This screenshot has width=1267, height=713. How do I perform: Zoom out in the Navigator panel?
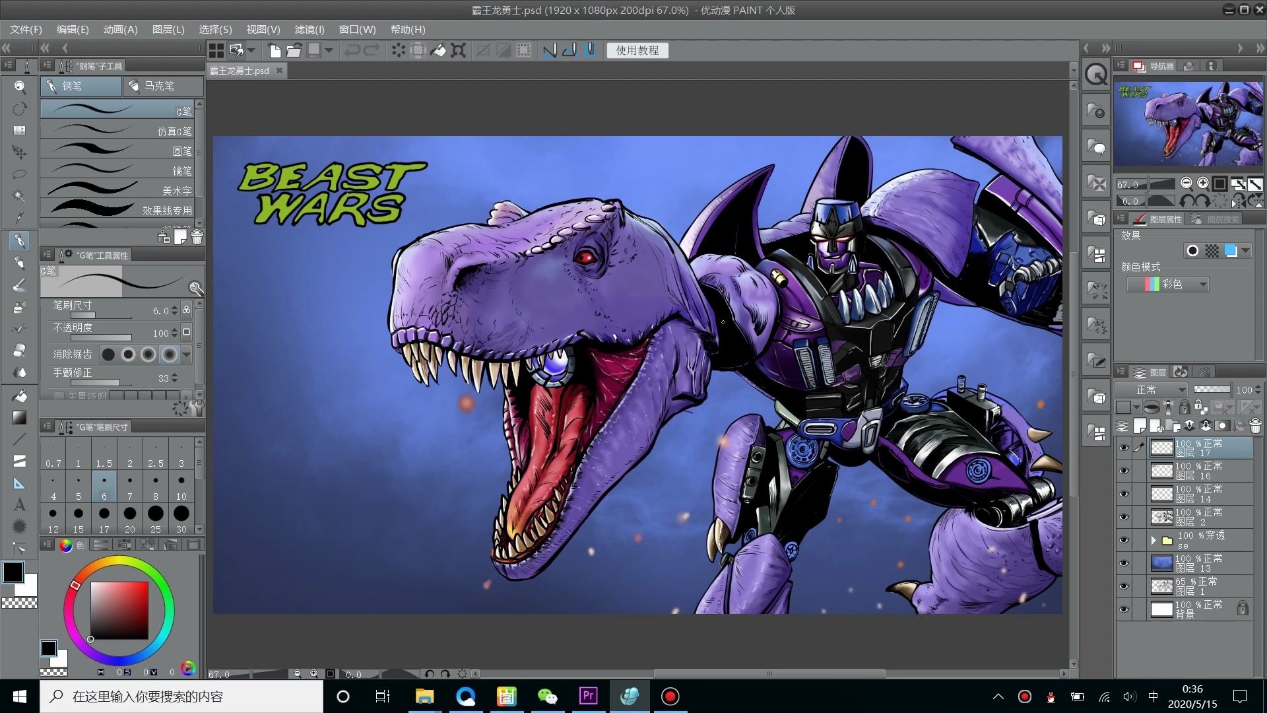pyautogui.click(x=1186, y=184)
